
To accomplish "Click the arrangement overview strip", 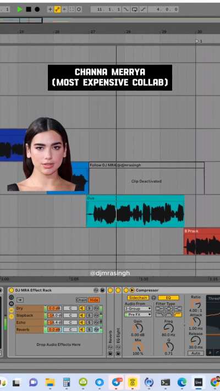I will pyautogui.click(x=110, y=20).
